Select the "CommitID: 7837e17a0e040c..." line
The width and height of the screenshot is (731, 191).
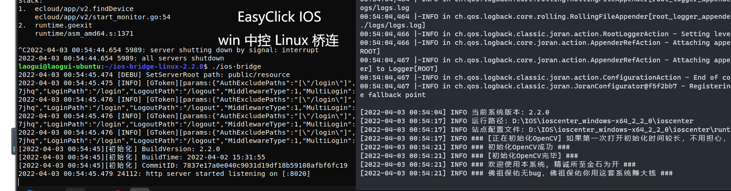coord(183,165)
